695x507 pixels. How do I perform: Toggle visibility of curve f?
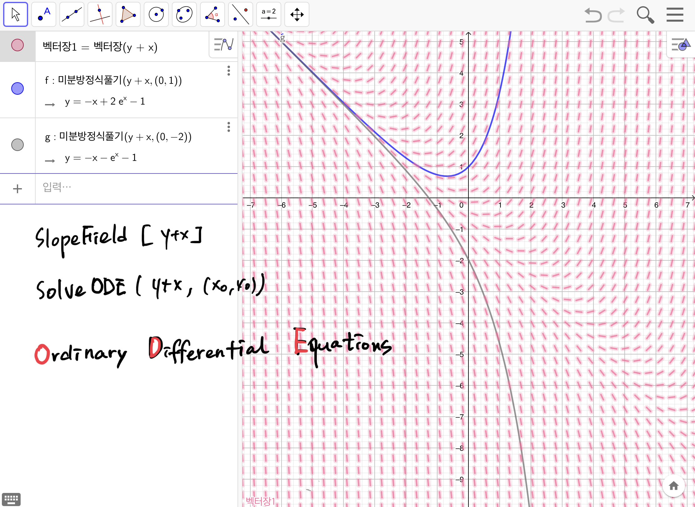(17, 88)
